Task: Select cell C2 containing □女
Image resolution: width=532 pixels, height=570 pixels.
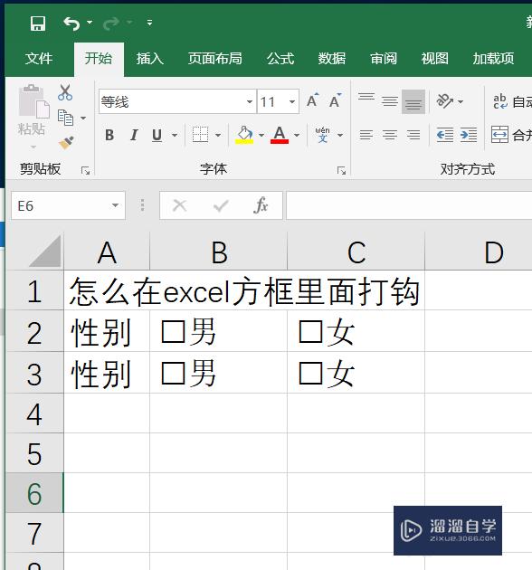Action: click(x=356, y=331)
